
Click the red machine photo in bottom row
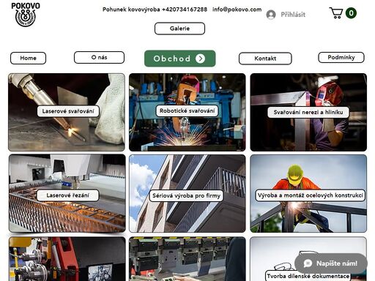pyautogui.click(x=67, y=259)
